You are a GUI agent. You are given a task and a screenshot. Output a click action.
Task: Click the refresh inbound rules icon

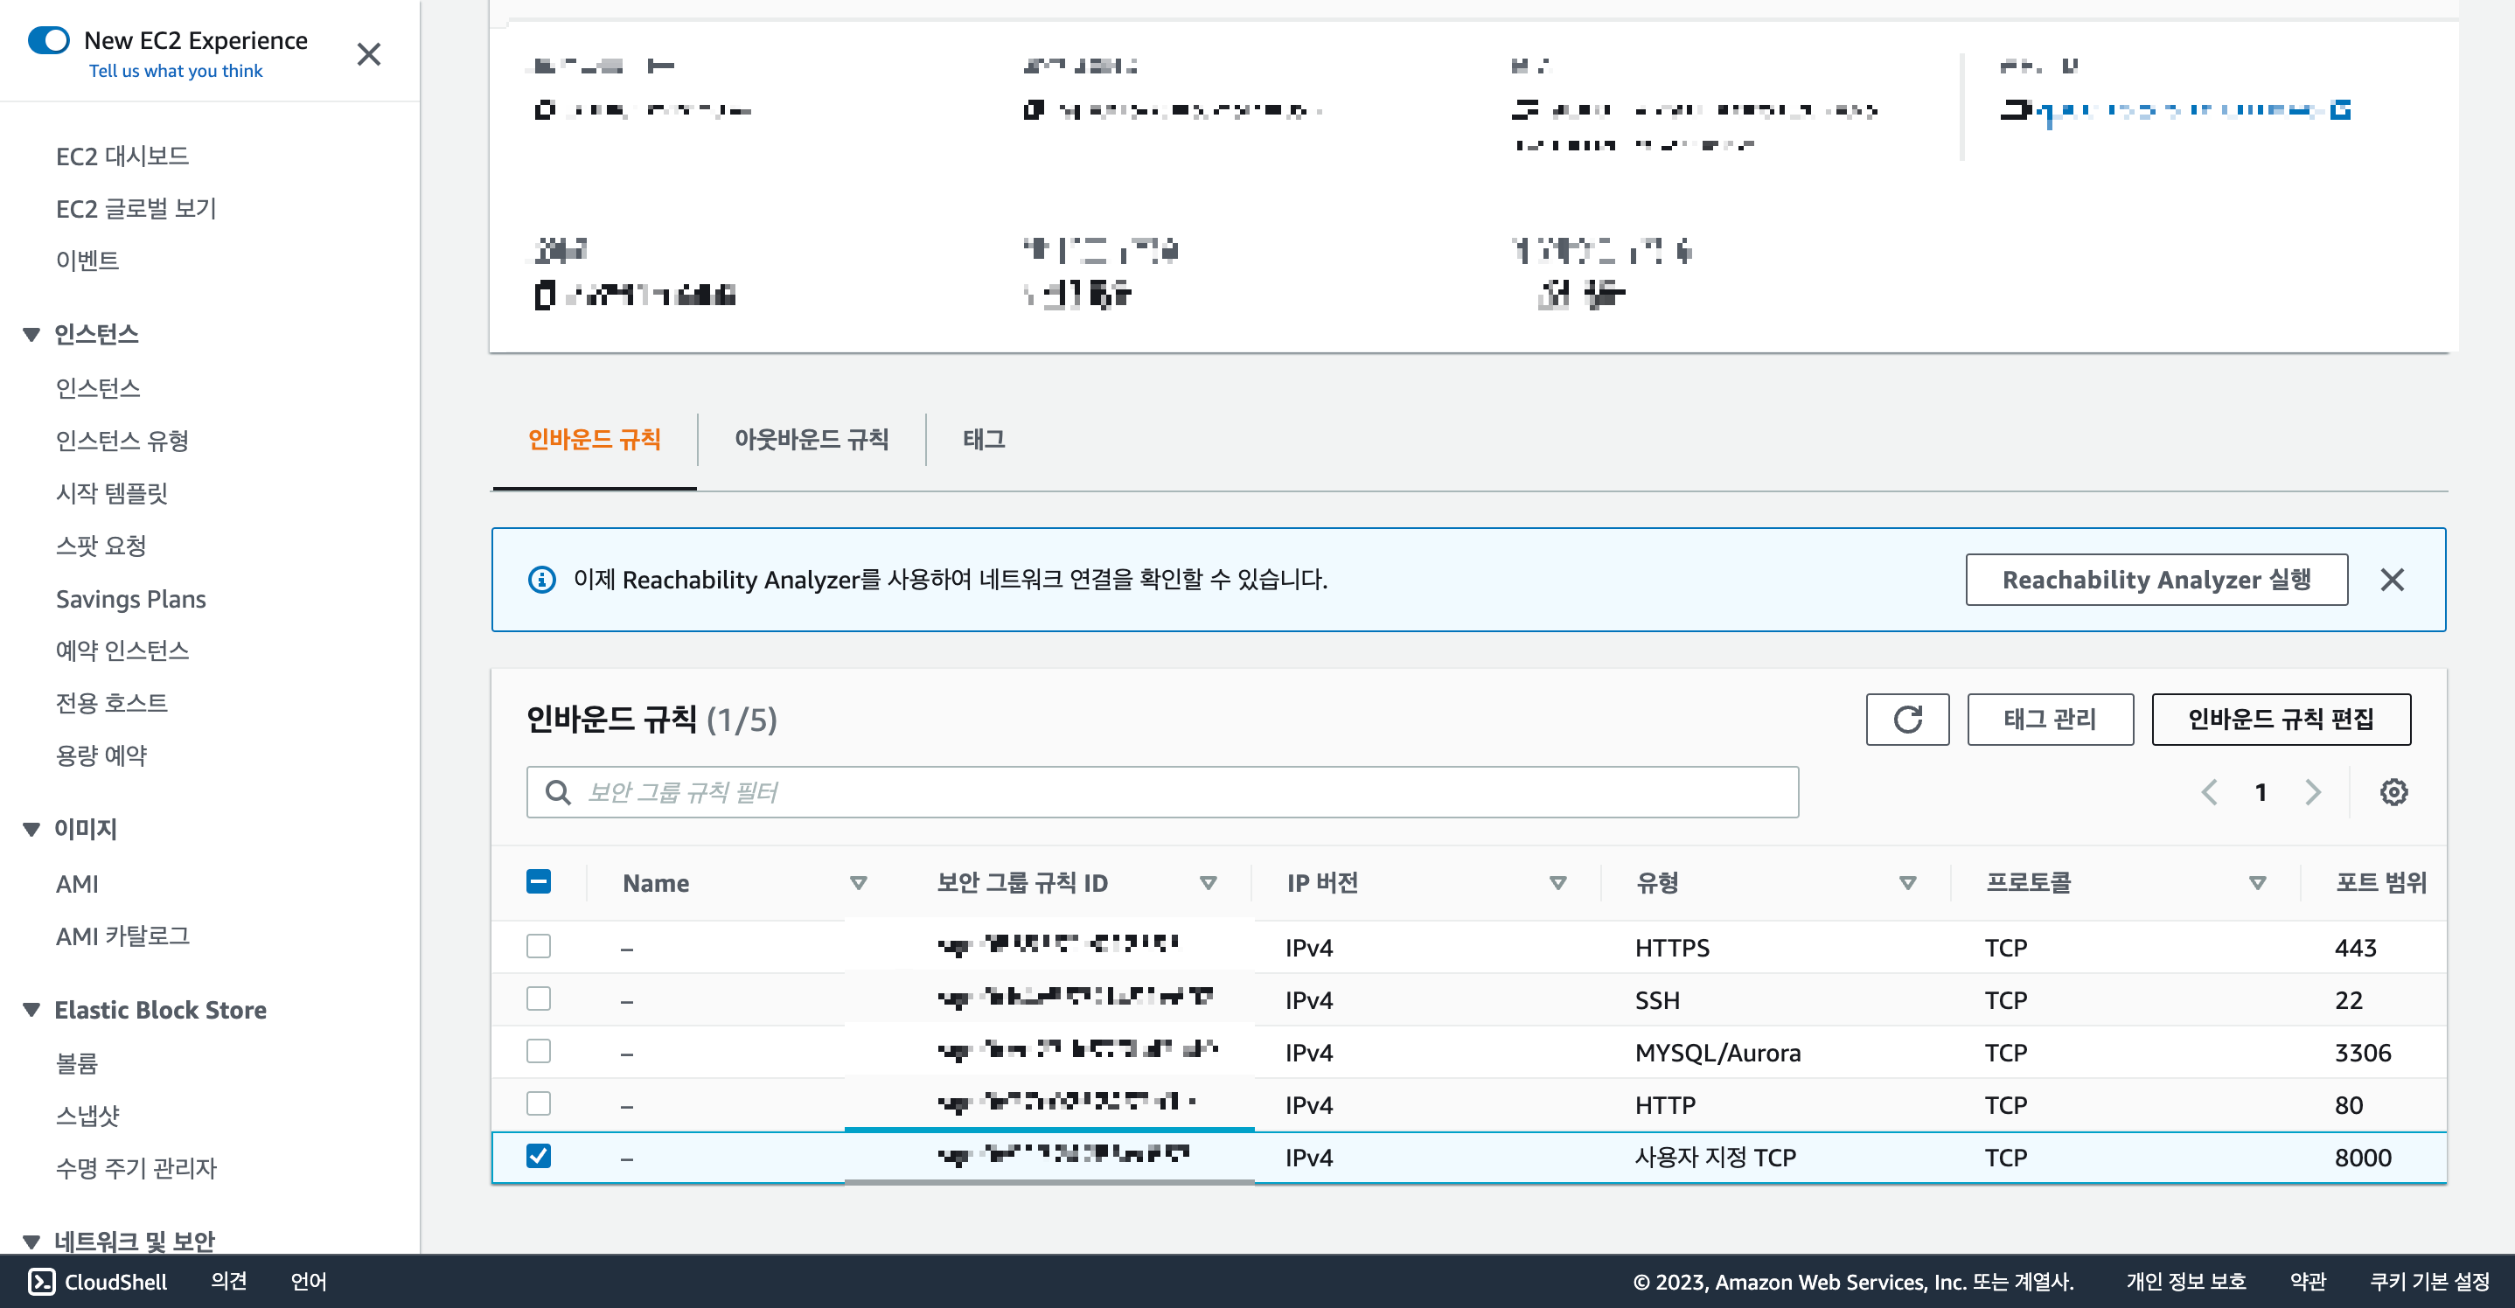pos(1906,720)
